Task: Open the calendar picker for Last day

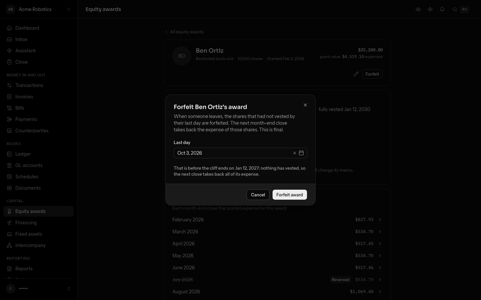Action: click(301, 153)
